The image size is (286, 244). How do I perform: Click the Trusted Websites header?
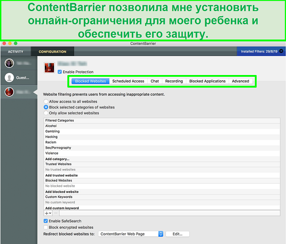(162, 164)
